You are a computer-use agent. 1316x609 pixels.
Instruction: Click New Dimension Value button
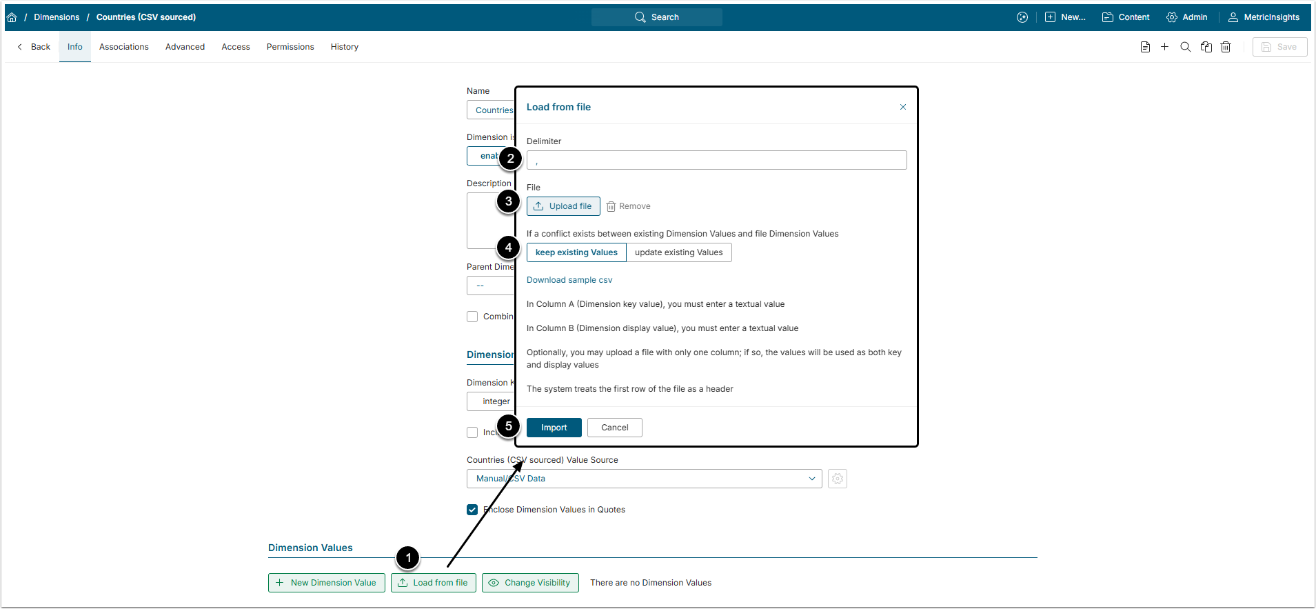[327, 583]
